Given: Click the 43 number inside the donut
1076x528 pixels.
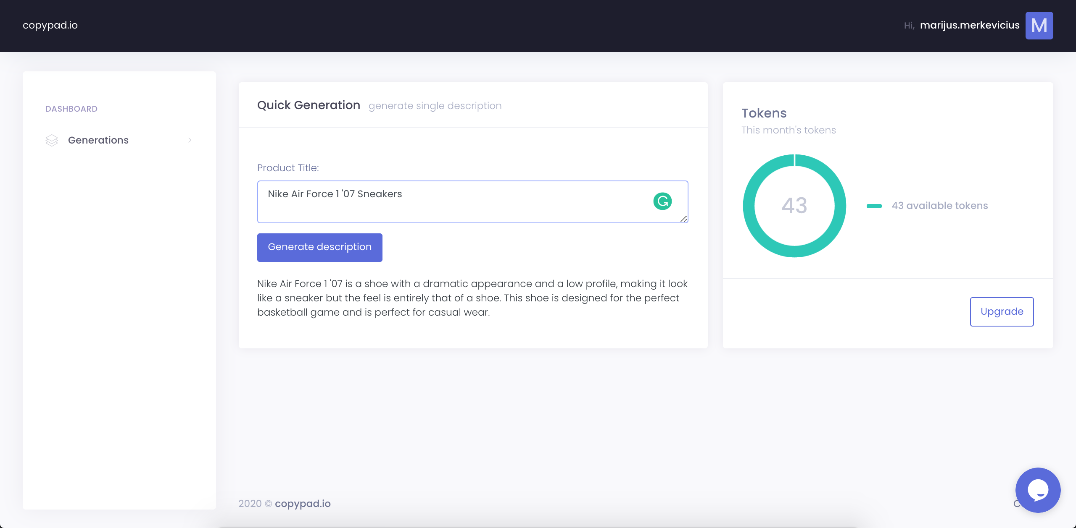Looking at the screenshot, I should (x=794, y=206).
